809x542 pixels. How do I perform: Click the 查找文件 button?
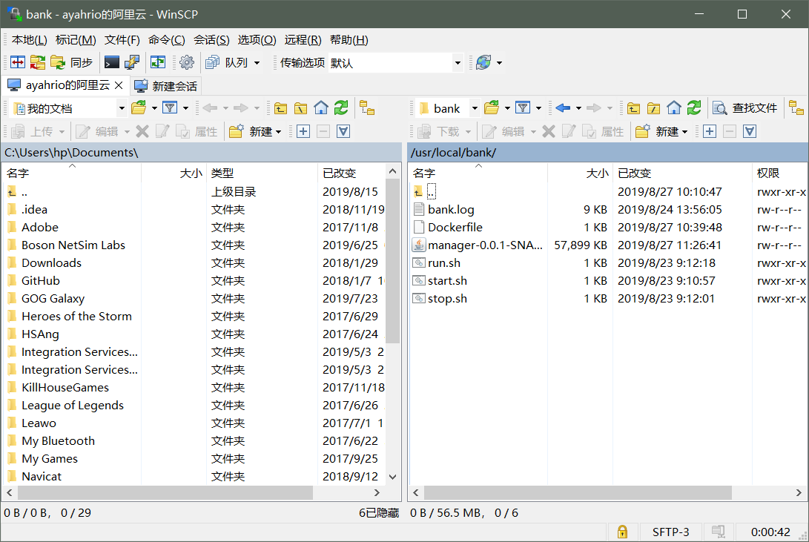(x=746, y=108)
